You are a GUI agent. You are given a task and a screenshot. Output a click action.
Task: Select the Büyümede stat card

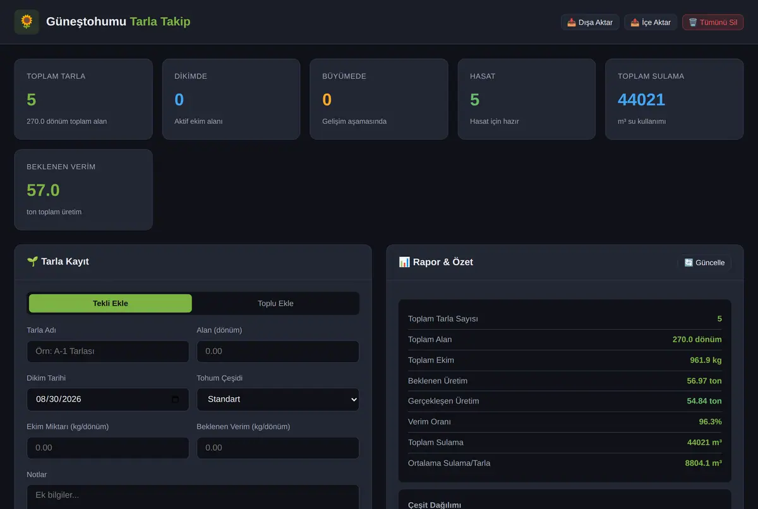[x=379, y=99]
